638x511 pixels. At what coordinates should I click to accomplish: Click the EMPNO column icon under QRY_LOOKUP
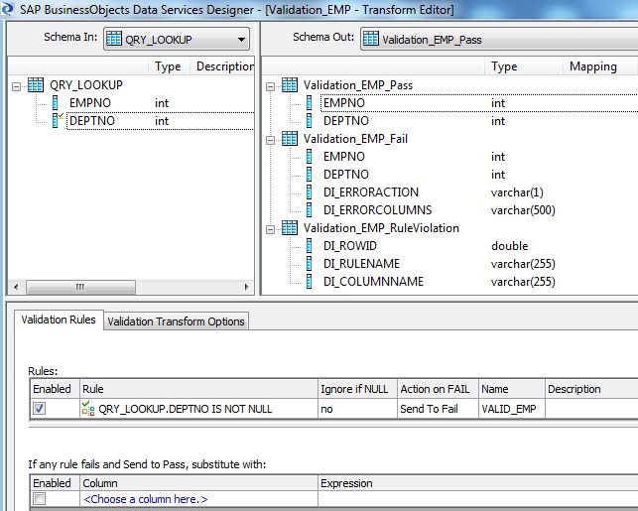(56, 103)
